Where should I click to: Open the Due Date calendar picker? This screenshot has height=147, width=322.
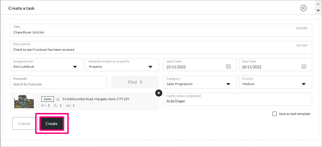tap(304, 66)
